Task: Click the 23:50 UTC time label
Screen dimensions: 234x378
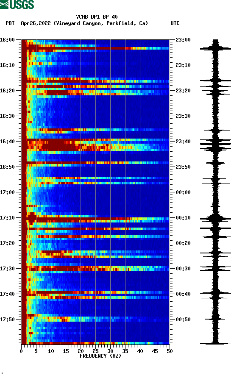Action: coord(183,167)
